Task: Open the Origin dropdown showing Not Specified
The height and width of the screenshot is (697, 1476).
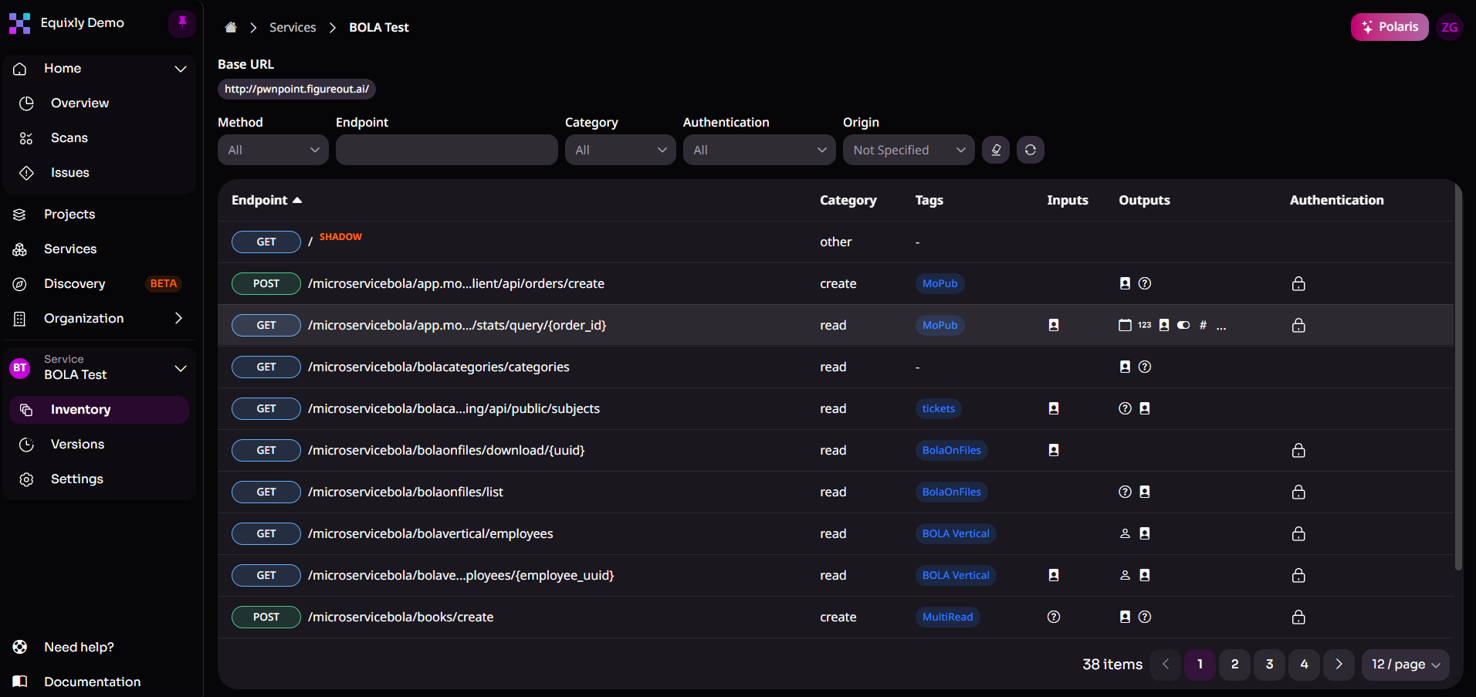Action: pos(909,150)
